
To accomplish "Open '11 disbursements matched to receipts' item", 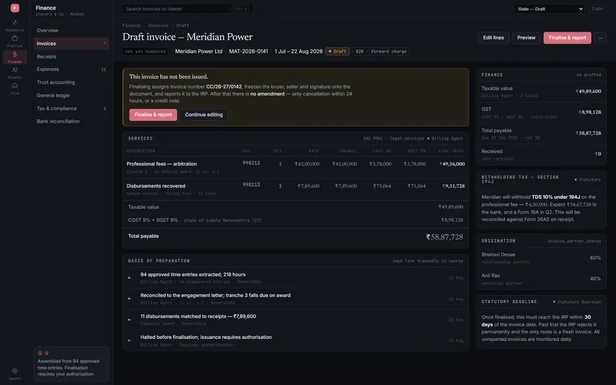I will tap(296, 319).
